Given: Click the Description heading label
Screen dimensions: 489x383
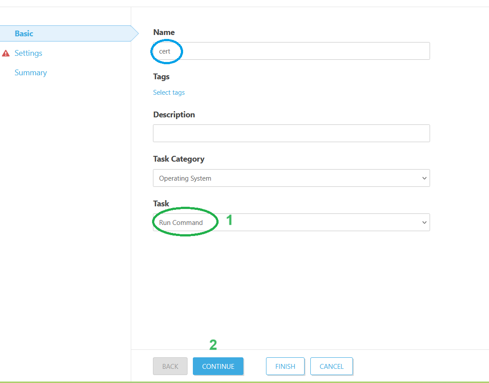Looking at the screenshot, I should point(174,115).
